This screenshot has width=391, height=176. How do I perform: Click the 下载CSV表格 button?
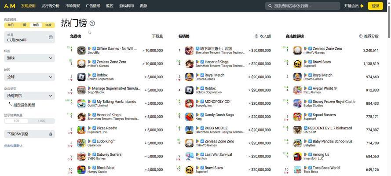pyautogui.click(x=29, y=134)
